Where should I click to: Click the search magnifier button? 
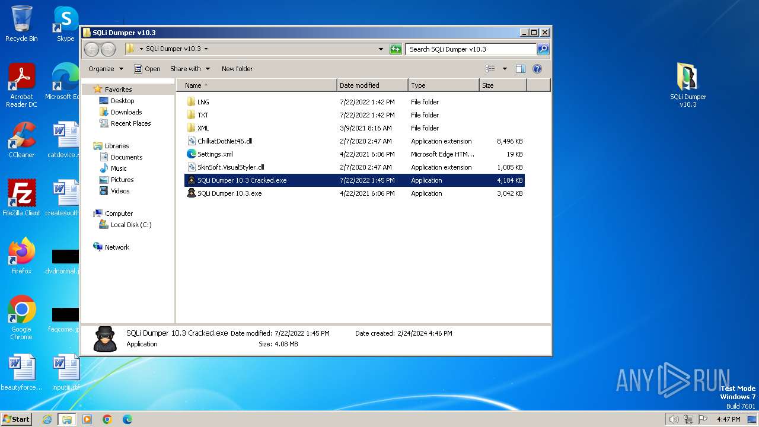tap(543, 49)
